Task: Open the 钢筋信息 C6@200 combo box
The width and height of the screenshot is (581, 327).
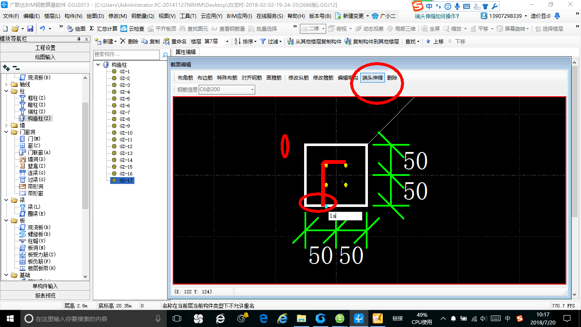Action: point(227,89)
